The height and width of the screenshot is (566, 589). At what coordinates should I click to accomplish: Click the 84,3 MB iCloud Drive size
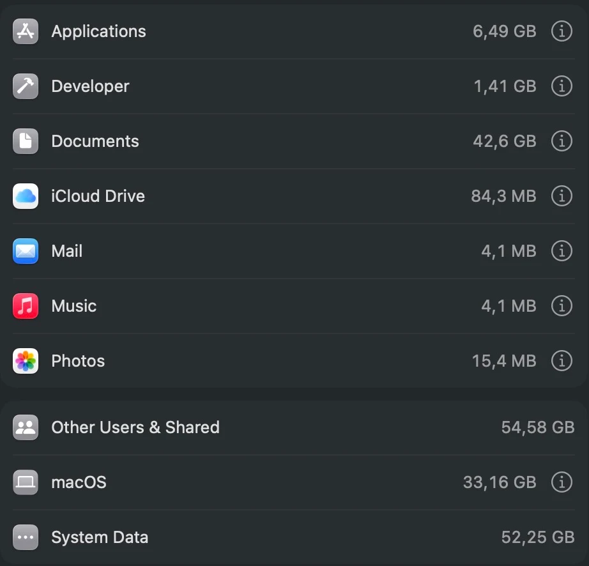[x=504, y=196]
